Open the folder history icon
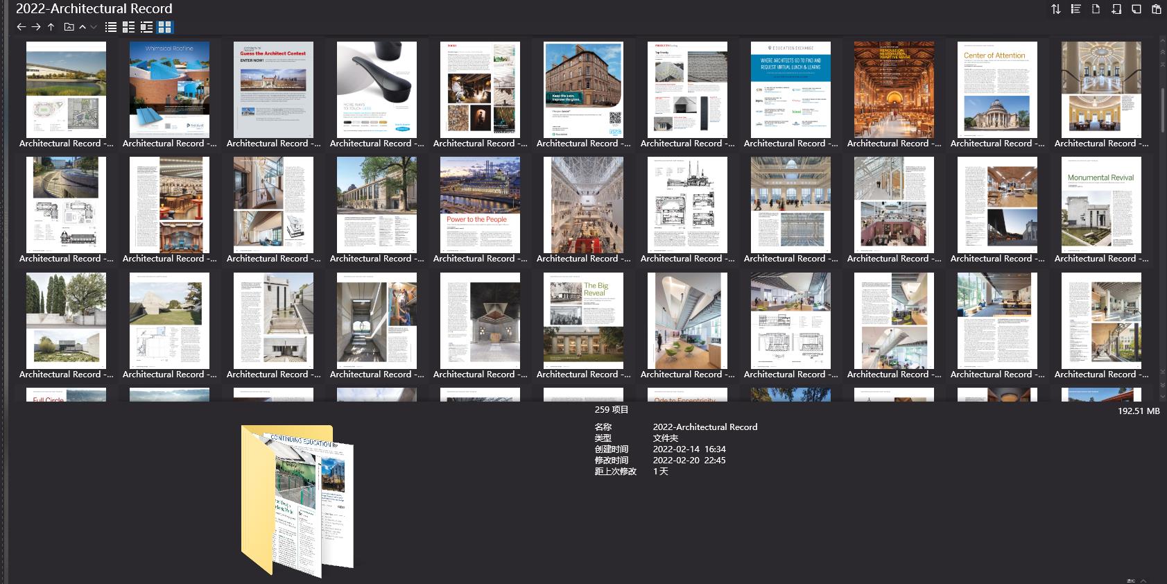 pos(69,27)
